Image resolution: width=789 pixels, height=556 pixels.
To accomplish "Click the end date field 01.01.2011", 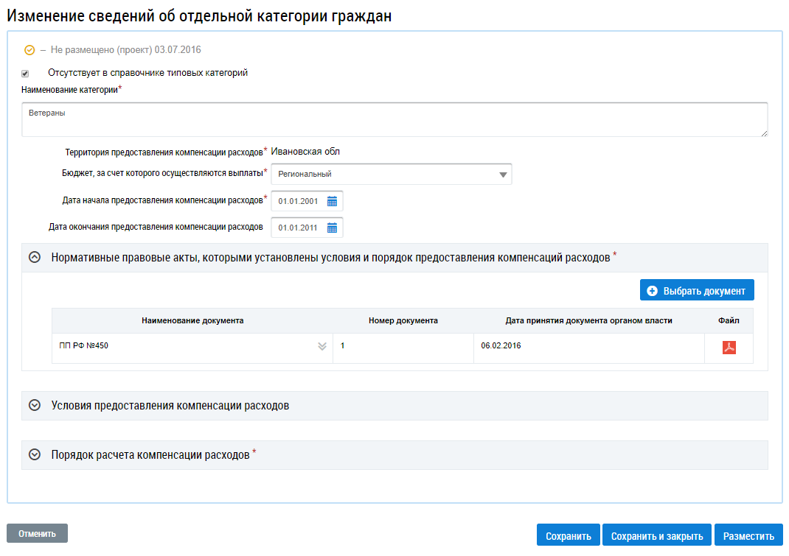I will [x=299, y=228].
